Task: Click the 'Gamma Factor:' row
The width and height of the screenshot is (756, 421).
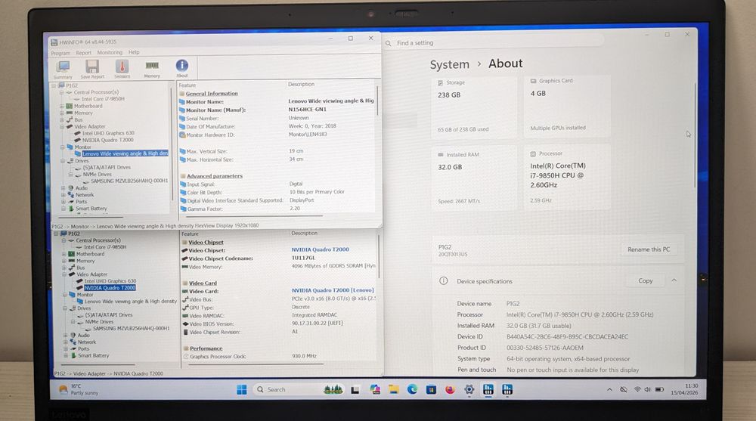Action: tap(277, 209)
